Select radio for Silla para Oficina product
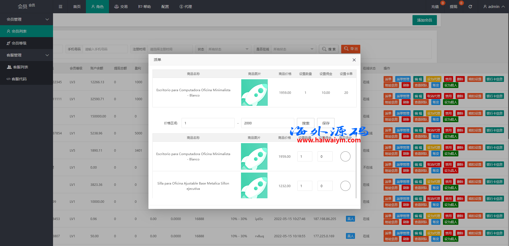The image size is (509, 246). pos(345,186)
